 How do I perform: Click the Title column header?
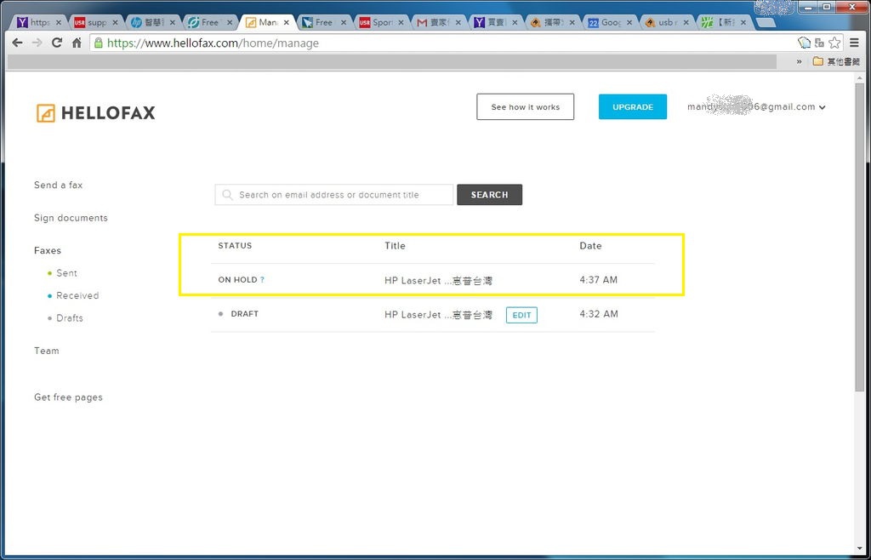pos(395,246)
